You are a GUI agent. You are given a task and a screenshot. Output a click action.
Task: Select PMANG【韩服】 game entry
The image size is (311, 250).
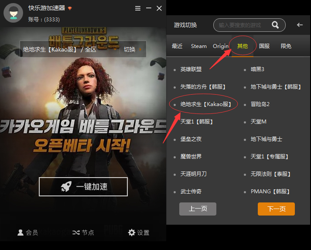[270, 192]
